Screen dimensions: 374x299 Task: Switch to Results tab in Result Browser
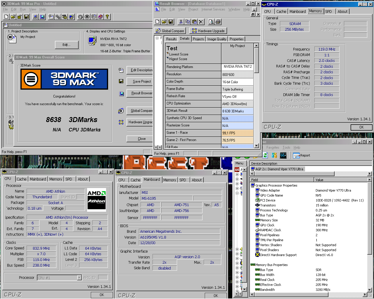tap(171, 39)
